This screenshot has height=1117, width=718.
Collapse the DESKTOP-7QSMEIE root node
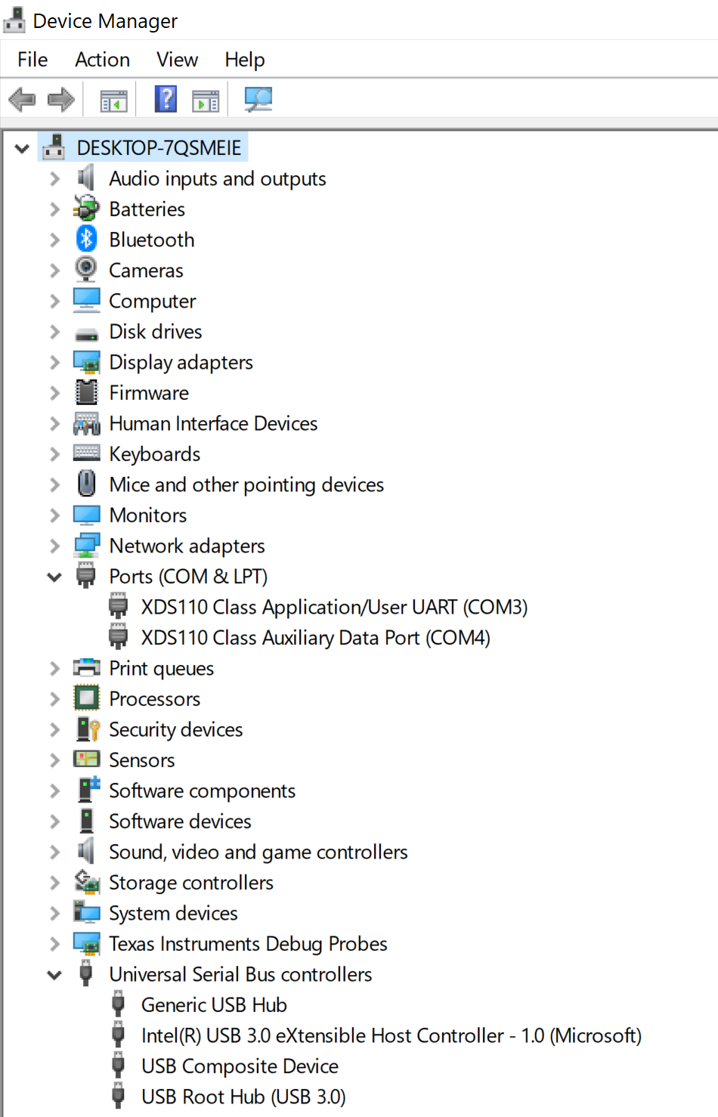coord(23,149)
